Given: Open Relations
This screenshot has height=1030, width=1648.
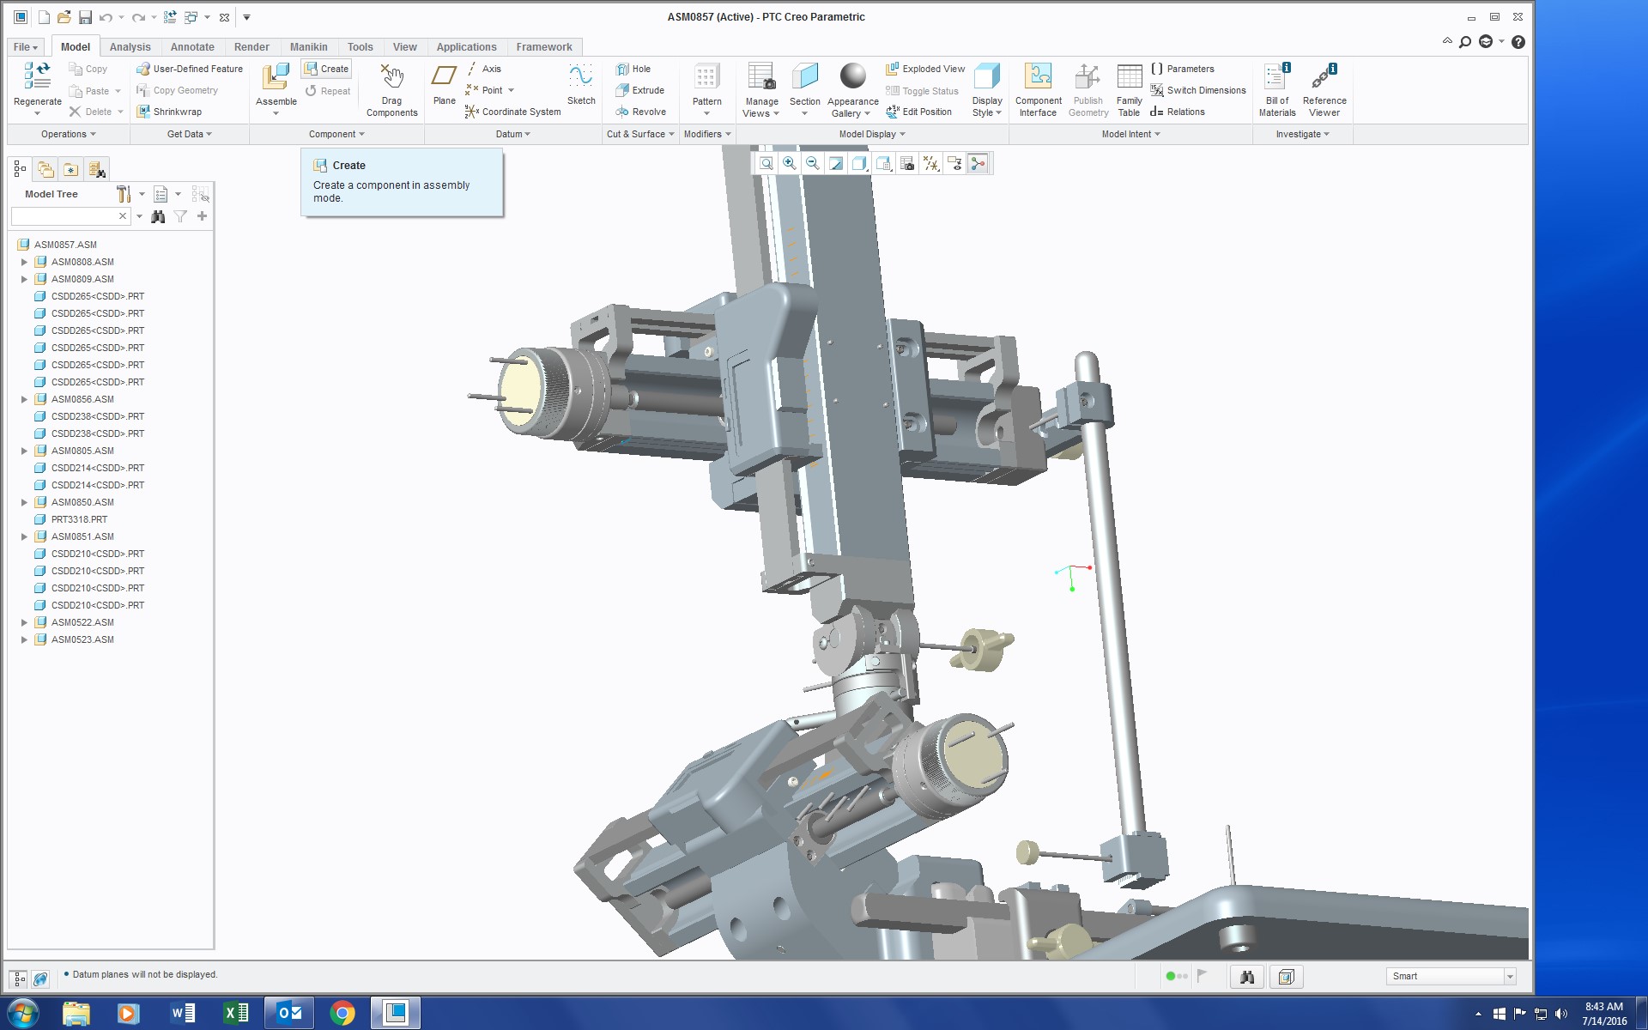Looking at the screenshot, I should coord(1178,112).
